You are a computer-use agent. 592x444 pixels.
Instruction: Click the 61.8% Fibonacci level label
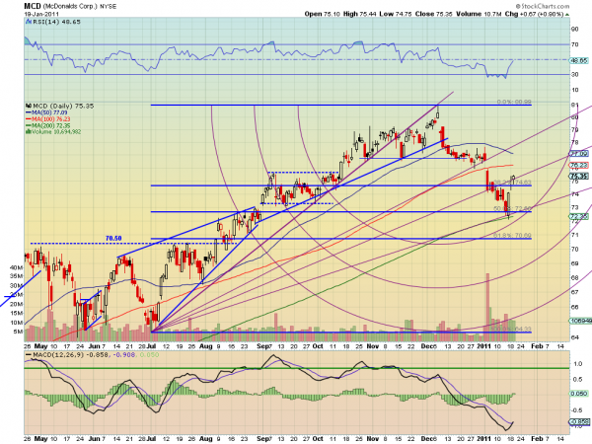point(512,235)
